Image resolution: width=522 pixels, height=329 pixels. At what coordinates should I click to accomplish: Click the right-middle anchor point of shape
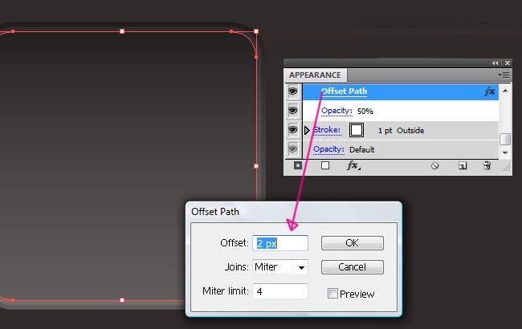[x=256, y=165]
